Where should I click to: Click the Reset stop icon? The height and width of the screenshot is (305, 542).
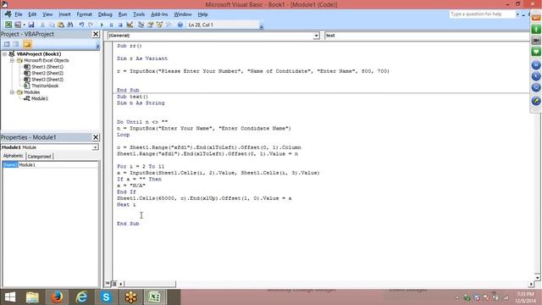point(120,25)
